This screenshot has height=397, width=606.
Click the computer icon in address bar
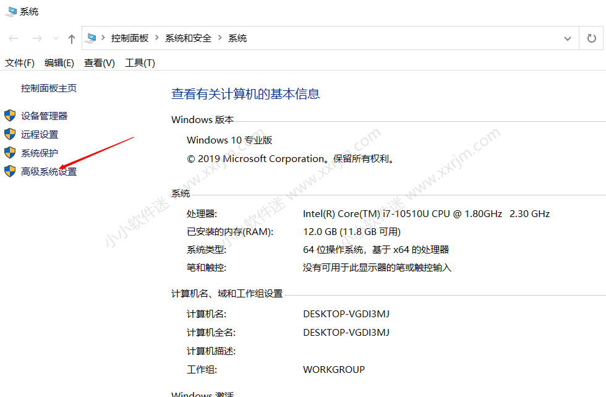pos(92,38)
